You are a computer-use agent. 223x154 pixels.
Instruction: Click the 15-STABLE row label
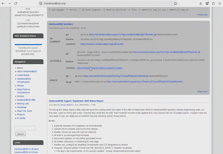pyautogui.click(x=55, y=61)
